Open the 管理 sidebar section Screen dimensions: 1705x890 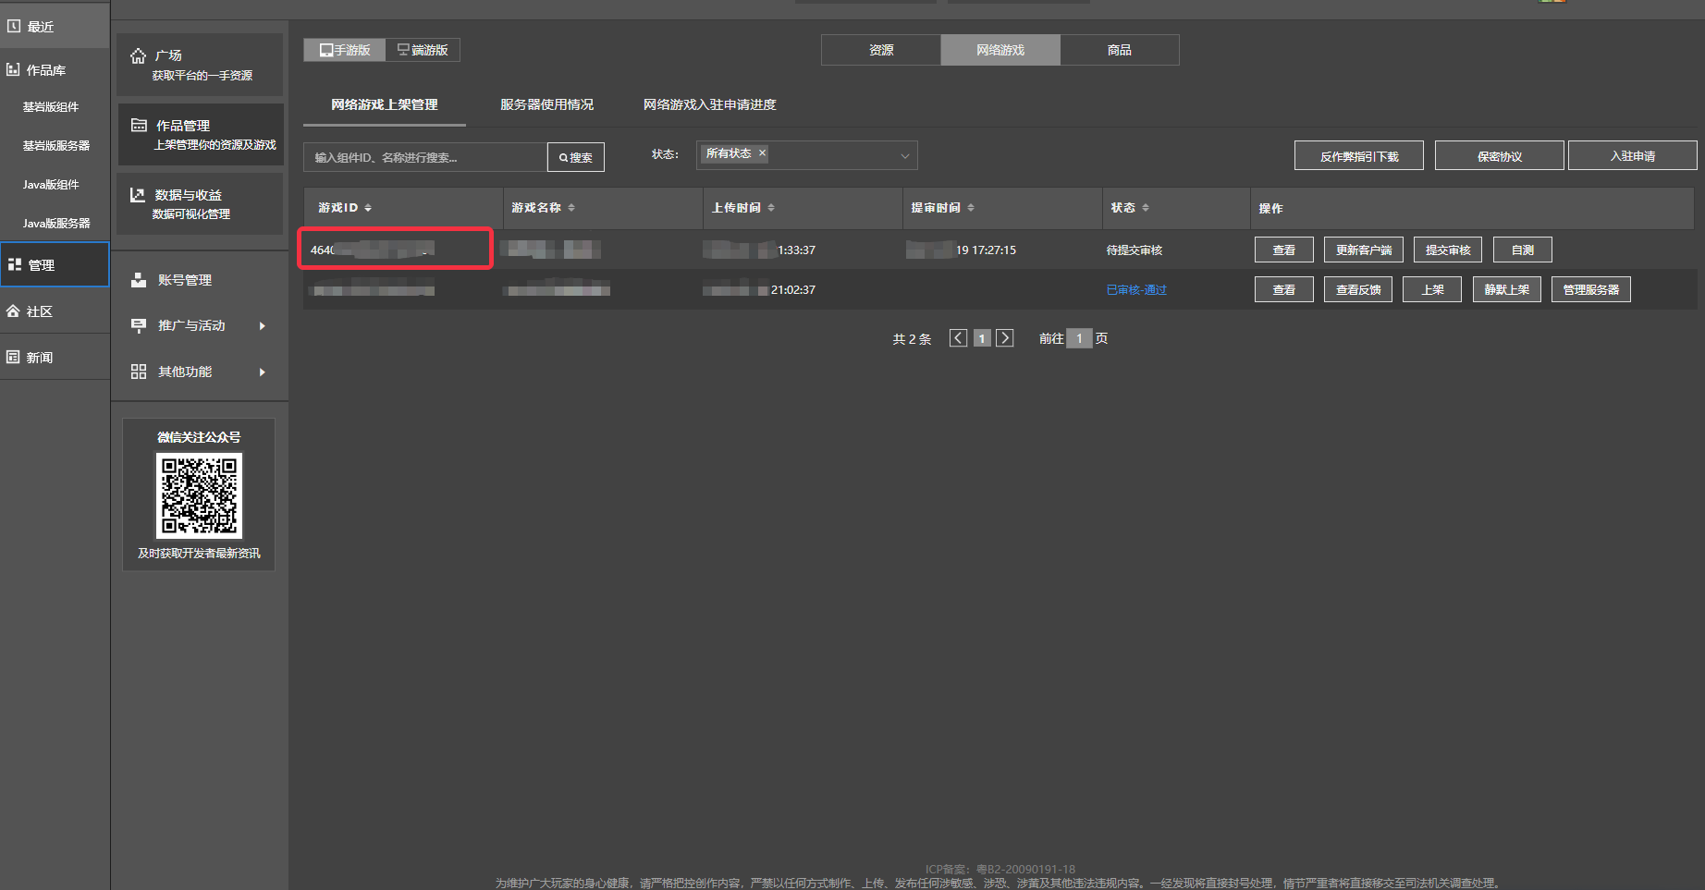(54, 265)
